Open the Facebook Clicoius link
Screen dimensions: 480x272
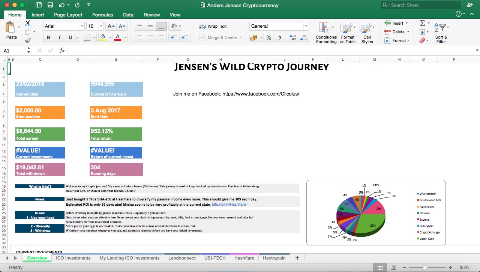(236, 94)
